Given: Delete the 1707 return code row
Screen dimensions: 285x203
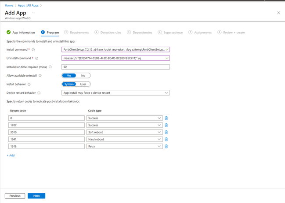Looking at the screenshot, I should tap(166, 125).
